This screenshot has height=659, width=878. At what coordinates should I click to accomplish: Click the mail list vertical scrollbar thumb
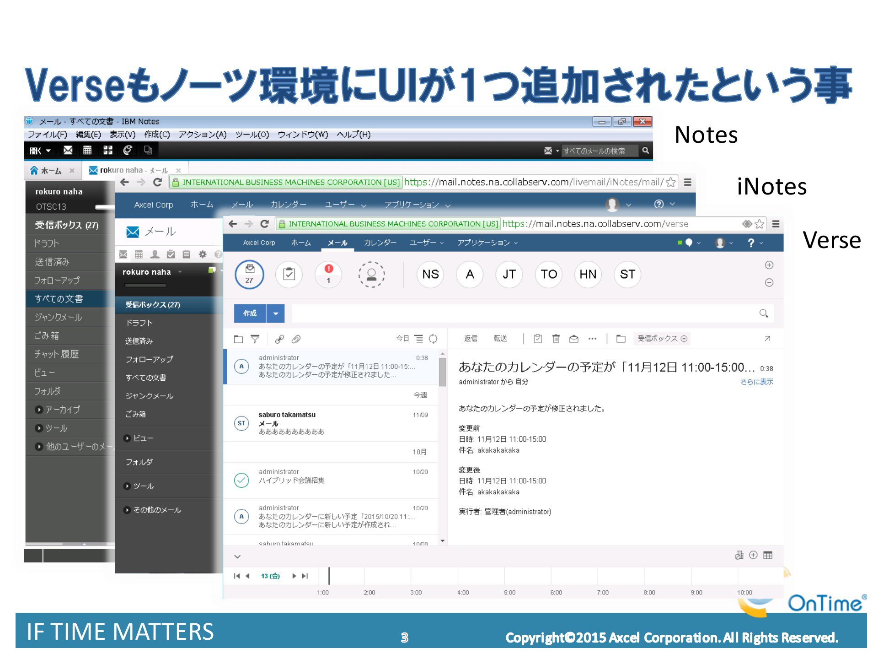click(x=442, y=372)
